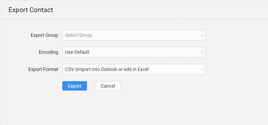Click the 'Use Default' encoding value
This screenshot has height=125, width=268.
pos(77,52)
